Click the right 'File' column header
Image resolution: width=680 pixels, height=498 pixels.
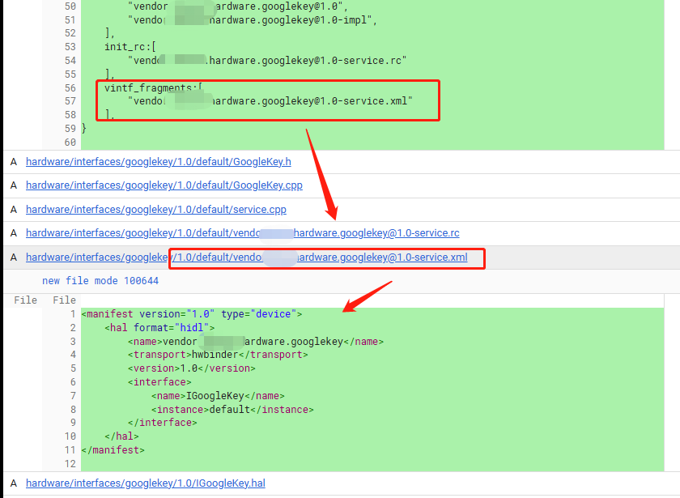coord(64,300)
